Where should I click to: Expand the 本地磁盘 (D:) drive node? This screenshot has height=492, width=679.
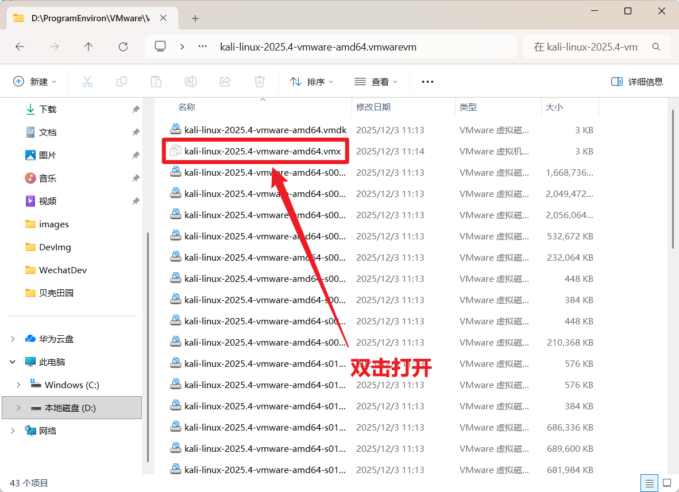18,408
